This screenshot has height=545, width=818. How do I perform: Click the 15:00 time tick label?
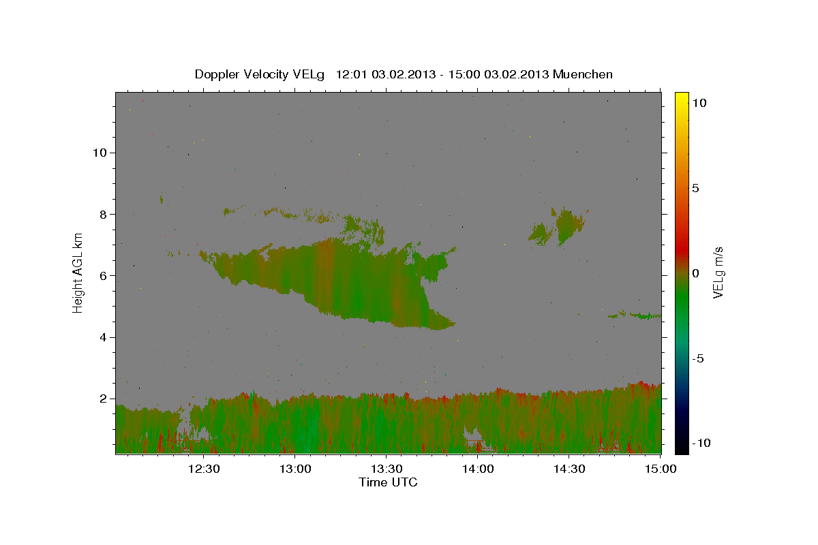tap(661, 469)
